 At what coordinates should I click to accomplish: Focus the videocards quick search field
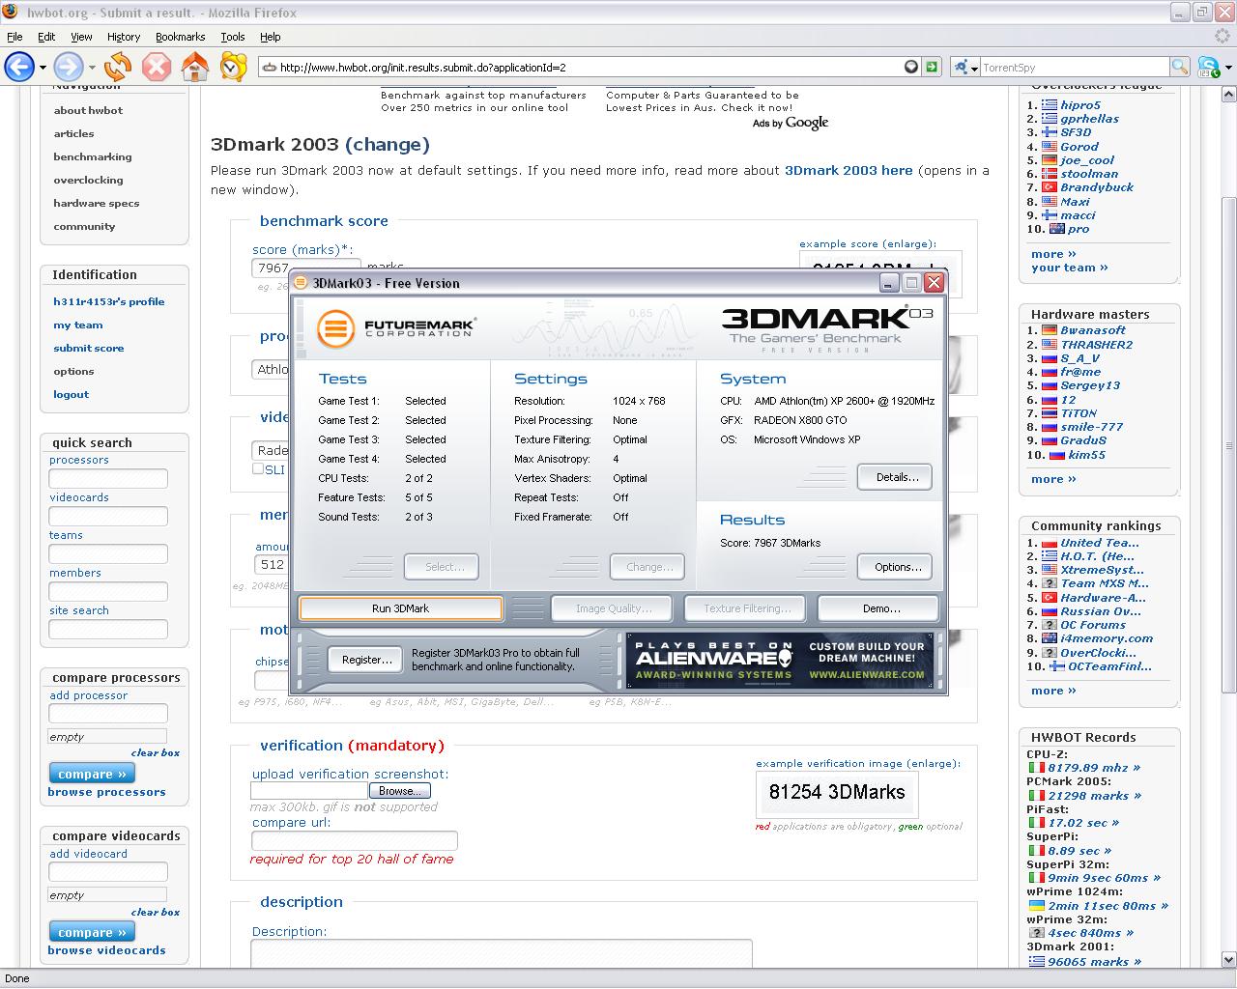tap(108, 516)
